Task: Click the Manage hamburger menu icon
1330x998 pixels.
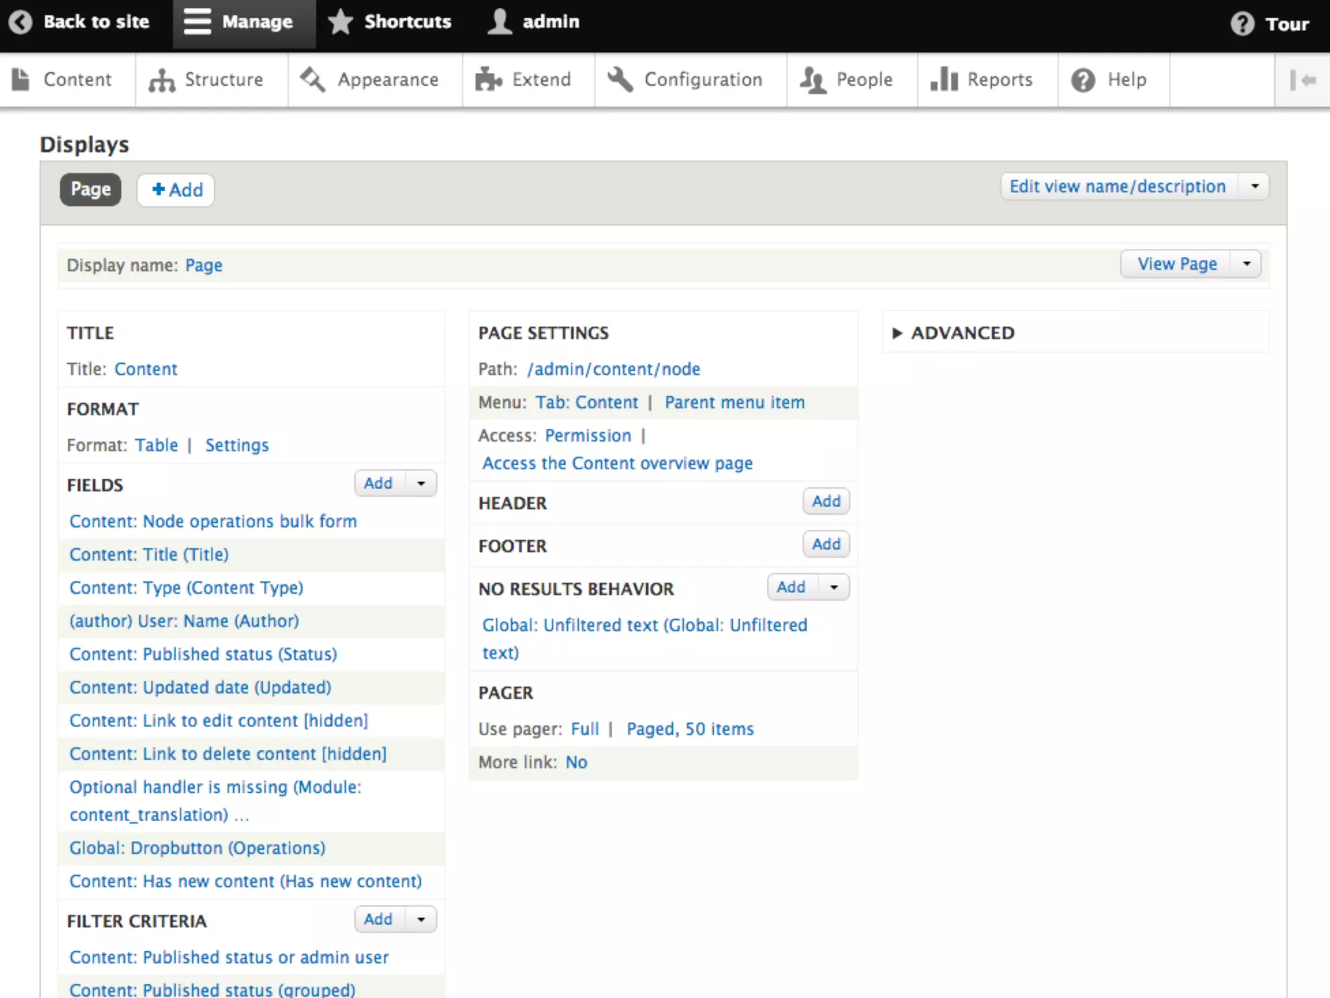Action: click(x=197, y=22)
